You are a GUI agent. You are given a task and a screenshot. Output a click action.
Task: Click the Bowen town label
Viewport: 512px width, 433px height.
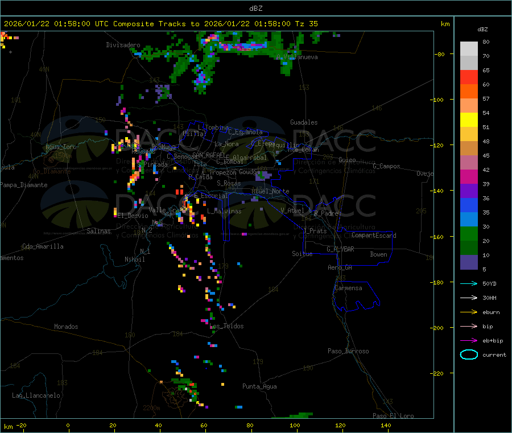pos(378,254)
